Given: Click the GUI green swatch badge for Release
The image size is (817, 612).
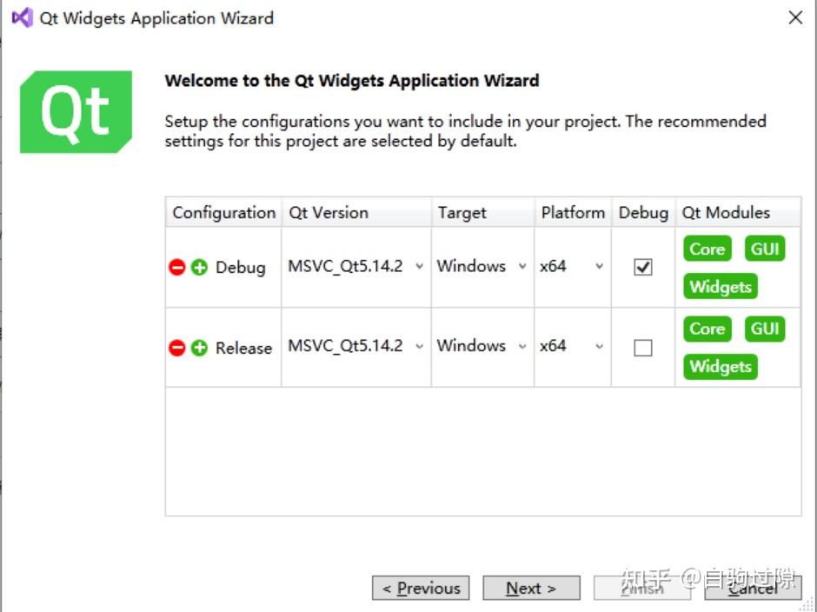Looking at the screenshot, I should pos(765,329).
